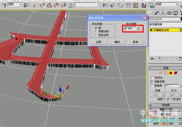Select the Element sub-object level icon

(176, 73)
